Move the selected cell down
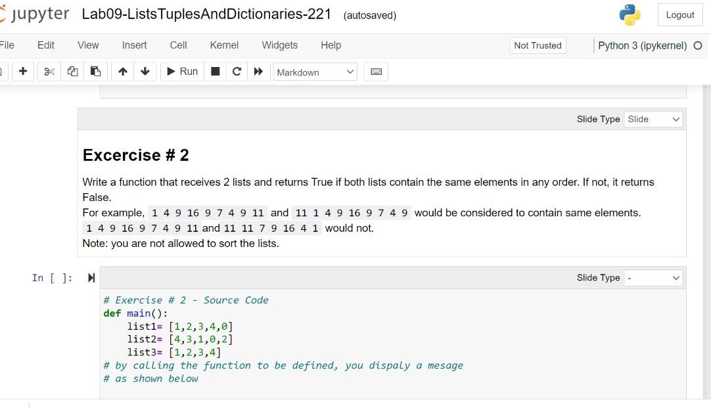Viewport: 711px width, 408px height. [x=145, y=72]
